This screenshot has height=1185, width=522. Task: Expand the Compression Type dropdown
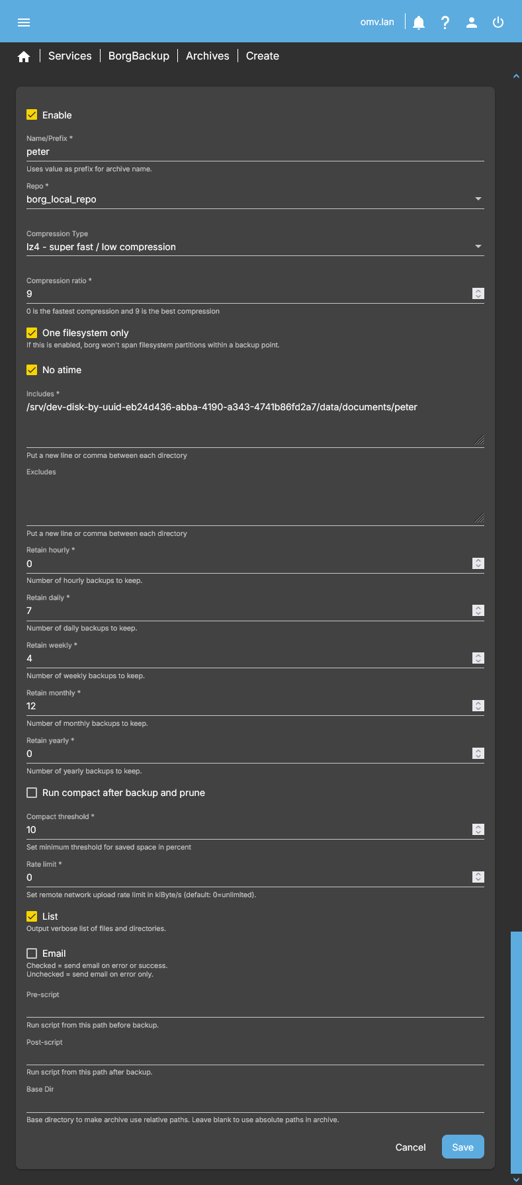coord(255,247)
